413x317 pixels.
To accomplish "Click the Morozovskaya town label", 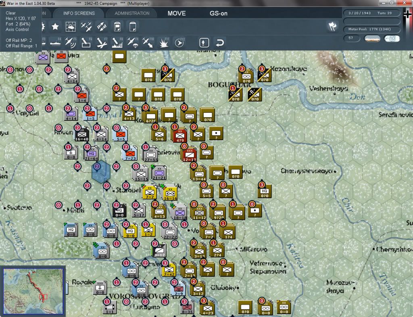I will click(340, 286).
